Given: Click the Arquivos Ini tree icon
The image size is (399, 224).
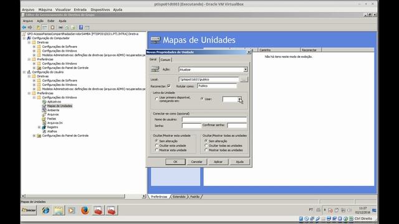Looking at the screenshot, I should point(44,123).
